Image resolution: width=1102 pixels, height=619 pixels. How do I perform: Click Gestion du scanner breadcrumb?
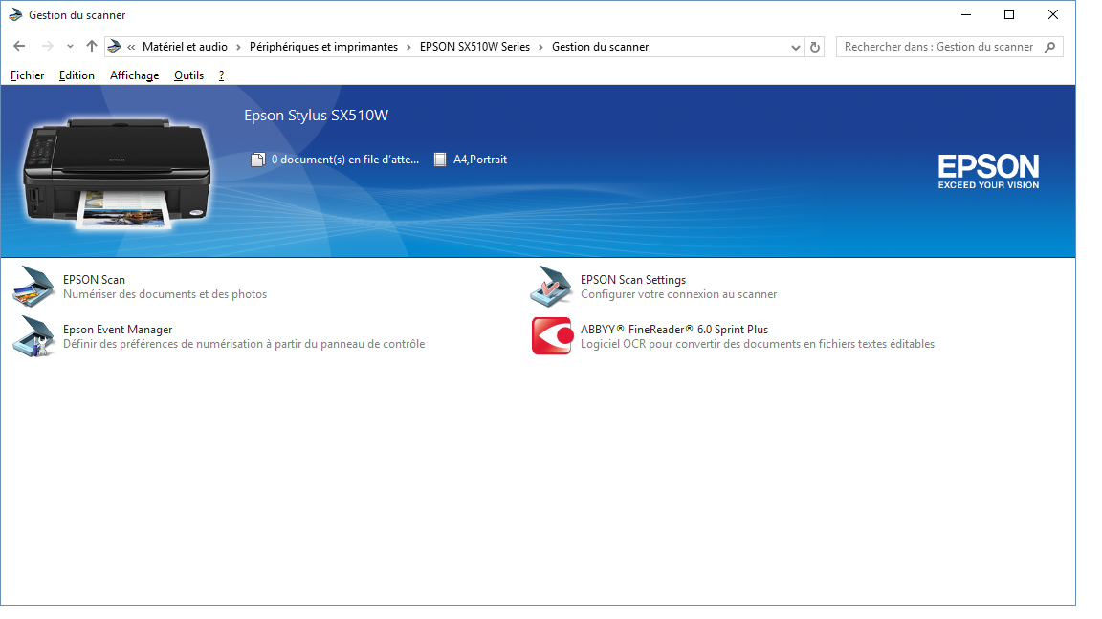pos(600,47)
